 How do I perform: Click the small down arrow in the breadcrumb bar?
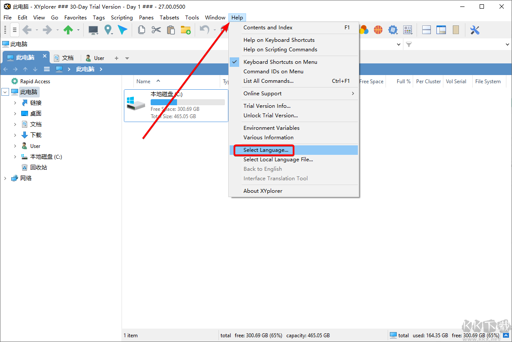pyautogui.click(x=35, y=69)
